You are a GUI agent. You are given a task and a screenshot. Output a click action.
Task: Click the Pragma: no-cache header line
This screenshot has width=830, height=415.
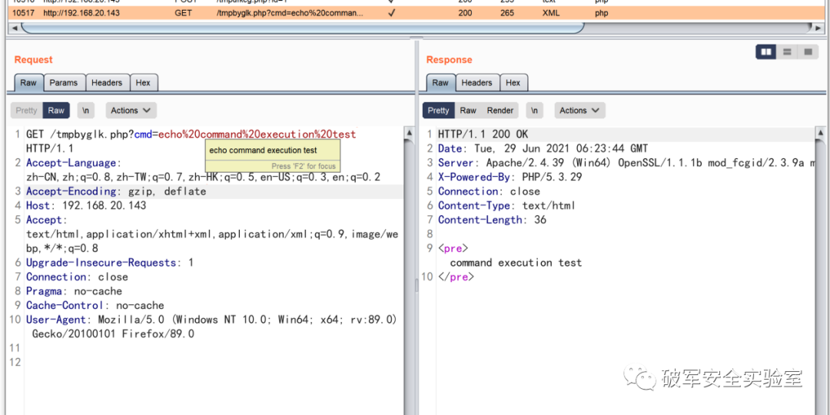pyautogui.click(x=74, y=291)
